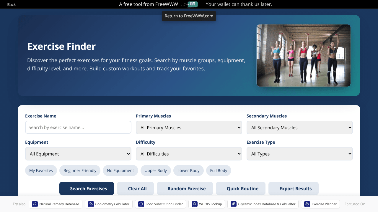378x212 pixels.
Task: Enable the No Equipment filter chip
Action: click(x=120, y=170)
